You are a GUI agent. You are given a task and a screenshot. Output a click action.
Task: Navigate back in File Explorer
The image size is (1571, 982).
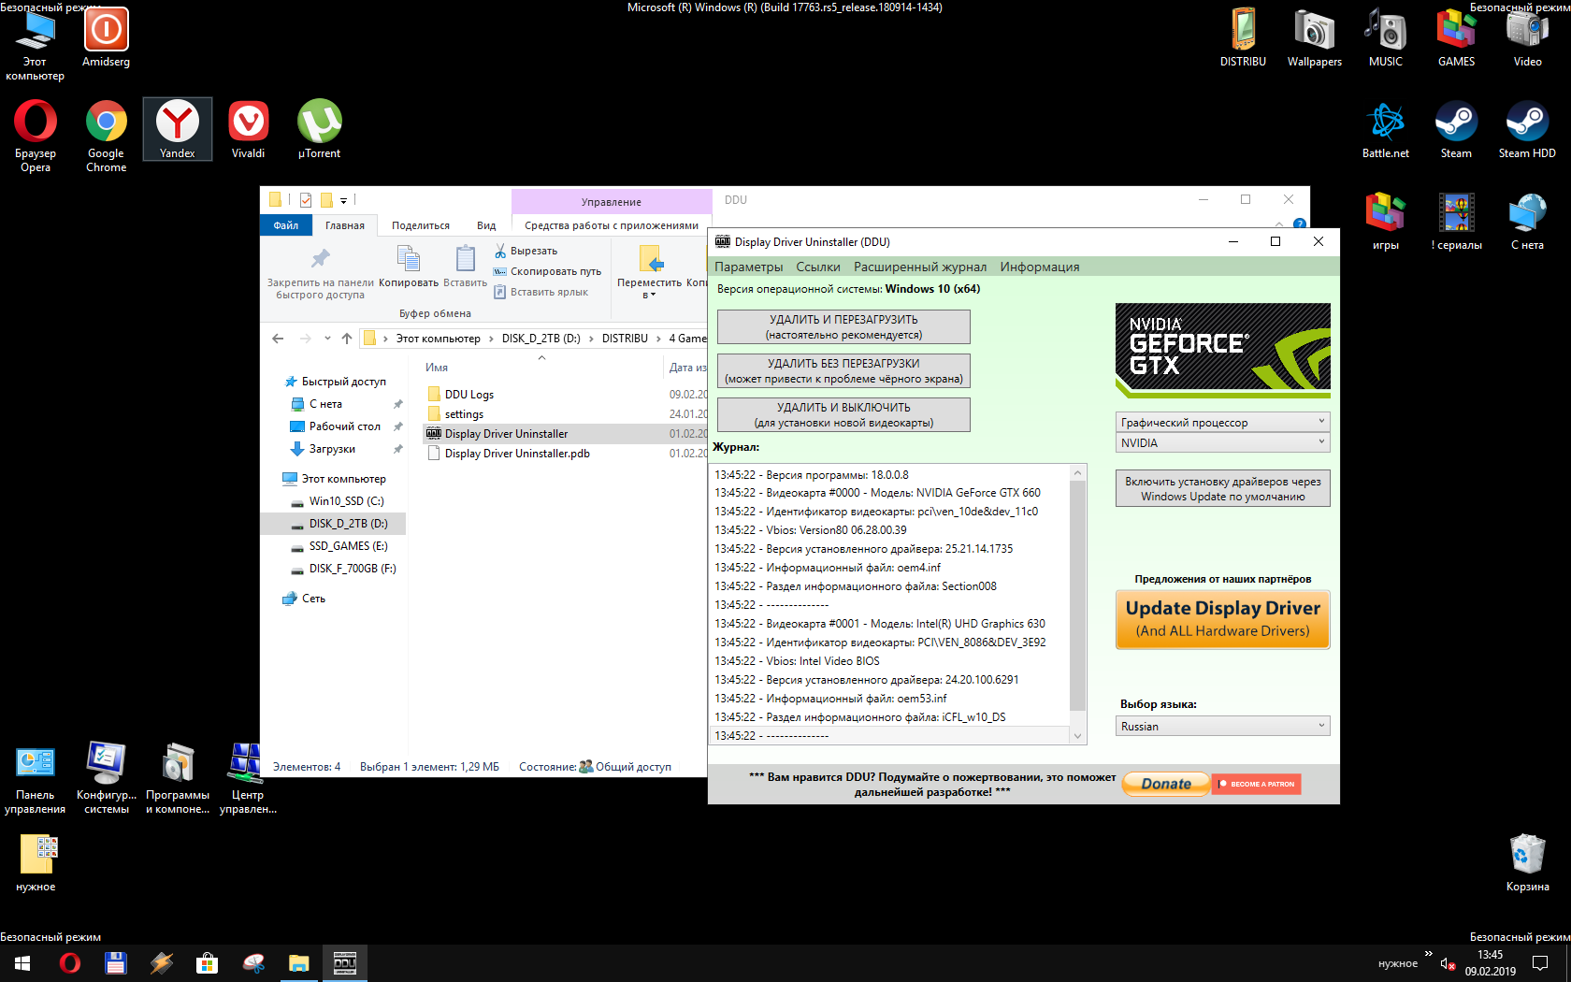pos(278,339)
